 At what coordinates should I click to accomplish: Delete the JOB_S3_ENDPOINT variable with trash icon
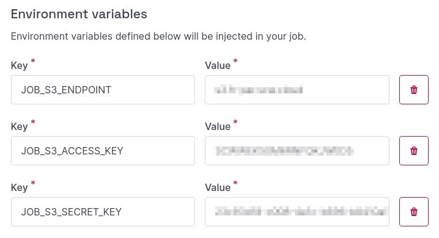[x=414, y=90]
